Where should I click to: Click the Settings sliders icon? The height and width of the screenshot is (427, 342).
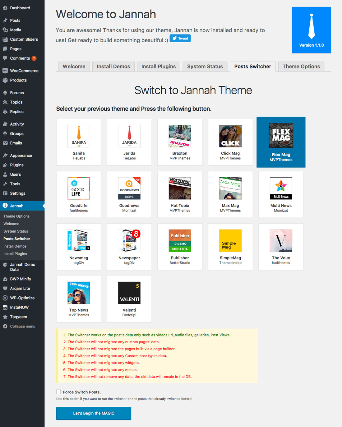click(5, 193)
